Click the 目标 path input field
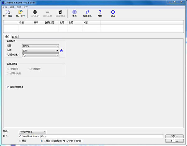 pyautogui.click(x=91, y=136)
